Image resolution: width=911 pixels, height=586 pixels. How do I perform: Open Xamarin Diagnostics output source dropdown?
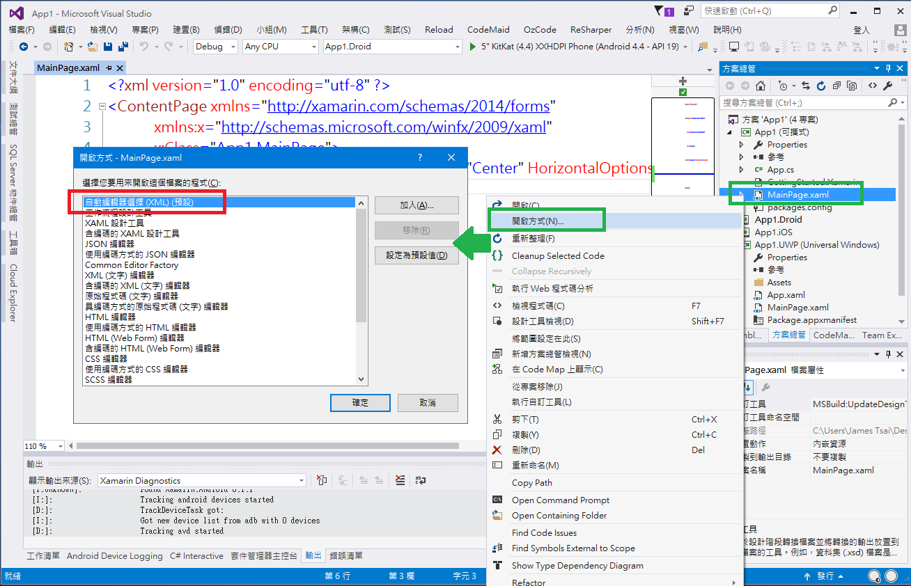pos(302,480)
